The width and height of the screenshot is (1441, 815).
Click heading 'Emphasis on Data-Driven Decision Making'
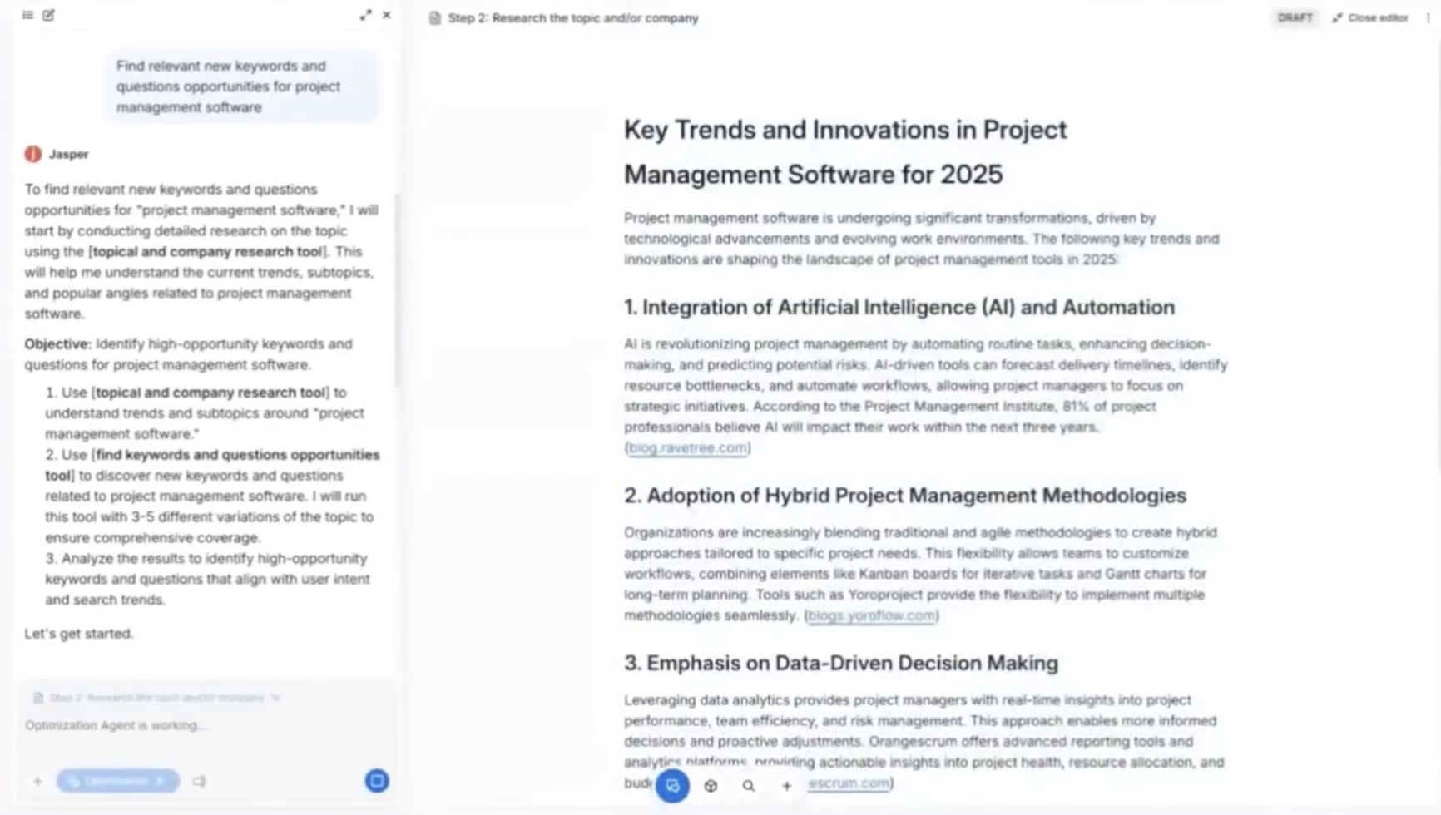coord(841,663)
